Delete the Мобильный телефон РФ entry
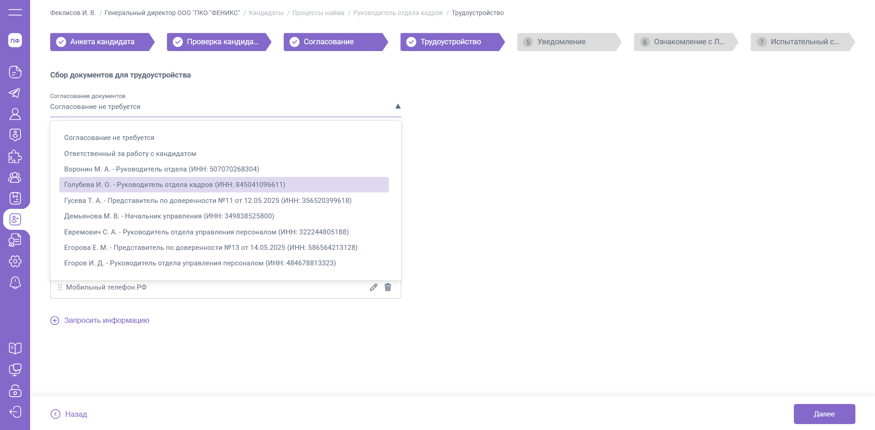Image resolution: width=875 pixels, height=430 pixels. pos(388,287)
